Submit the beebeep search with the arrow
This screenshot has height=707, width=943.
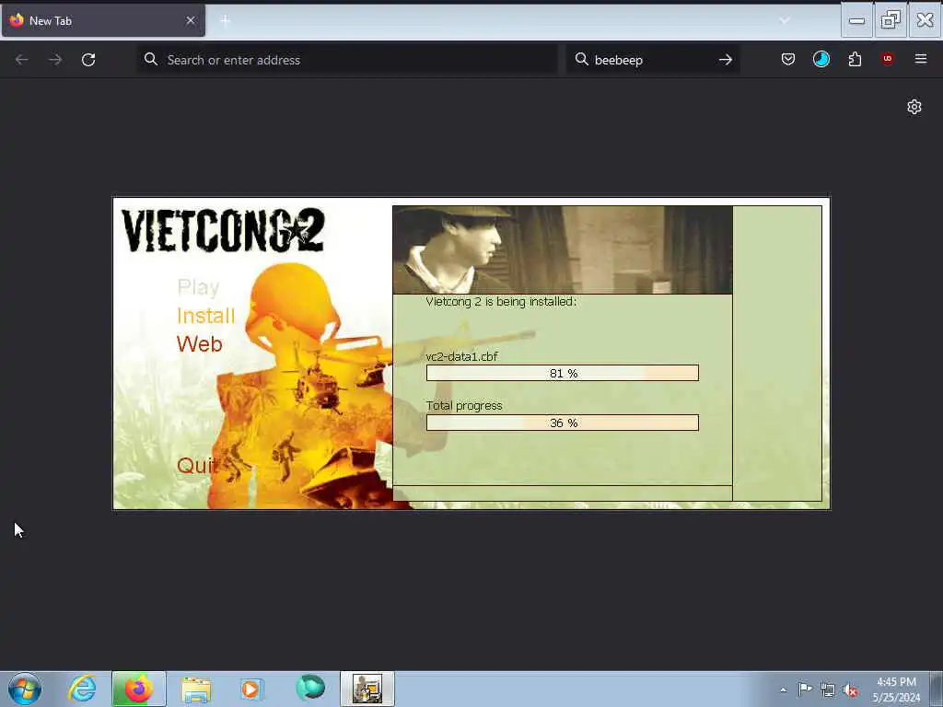pos(726,60)
